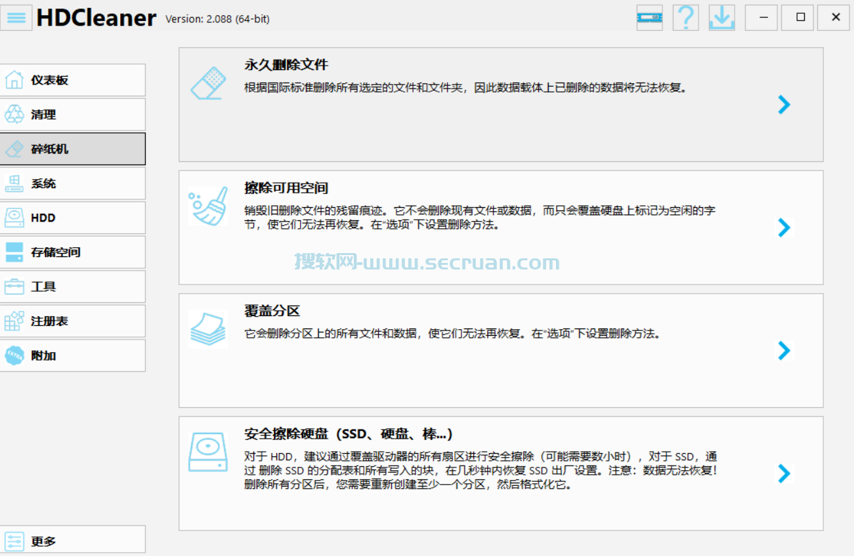Open help via the question mark icon

click(686, 18)
